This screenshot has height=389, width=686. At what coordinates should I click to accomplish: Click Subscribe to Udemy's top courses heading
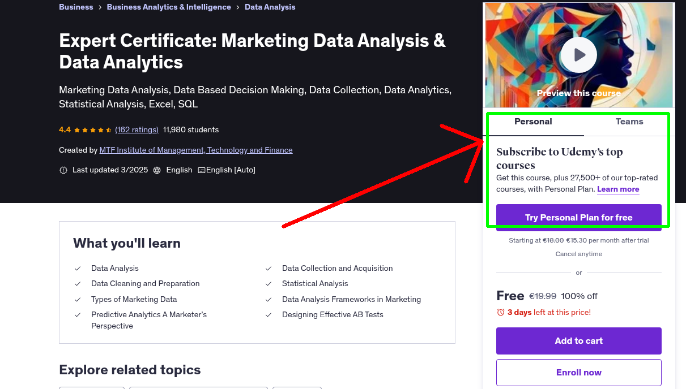[560, 159]
